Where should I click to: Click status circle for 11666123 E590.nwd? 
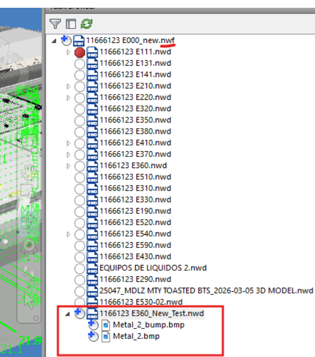click(x=80, y=246)
